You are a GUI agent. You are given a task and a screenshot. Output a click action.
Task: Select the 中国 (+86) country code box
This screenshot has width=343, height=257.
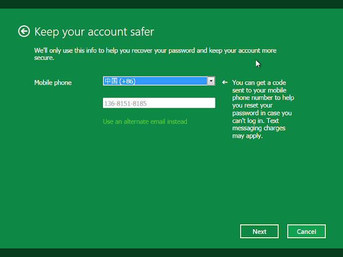click(x=155, y=81)
